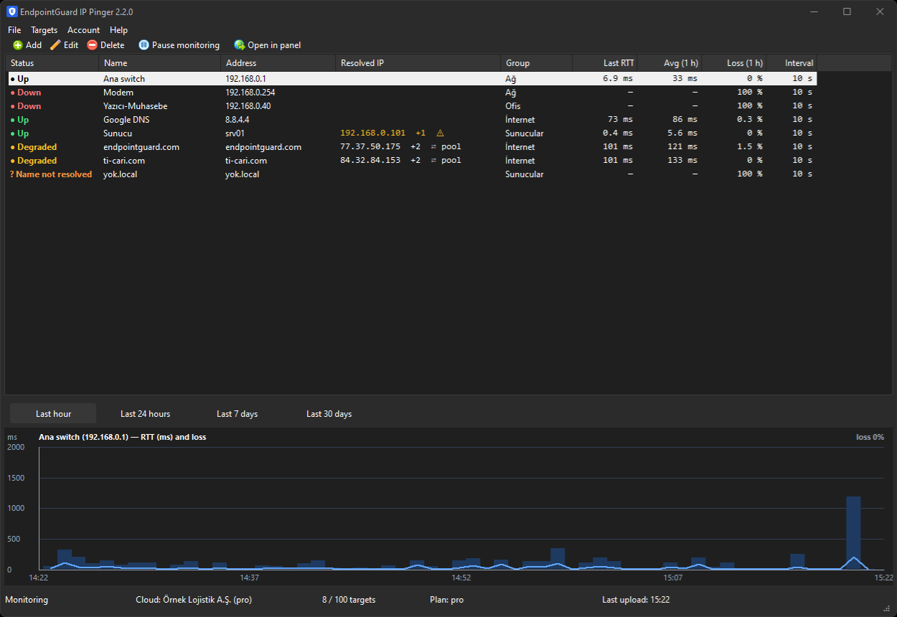Image resolution: width=897 pixels, height=617 pixels.
Task: Sort by the Resolved IP column header
Action: 418,63
